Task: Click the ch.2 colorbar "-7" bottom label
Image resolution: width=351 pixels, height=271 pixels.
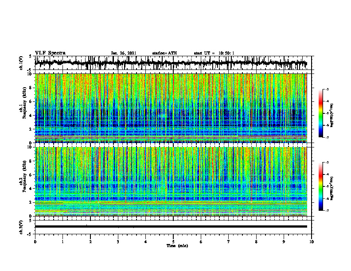Action: click(x=327, y=211)
